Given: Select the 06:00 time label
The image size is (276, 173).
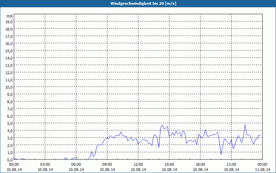Looking at the screenshot, I should coord(76,165).
